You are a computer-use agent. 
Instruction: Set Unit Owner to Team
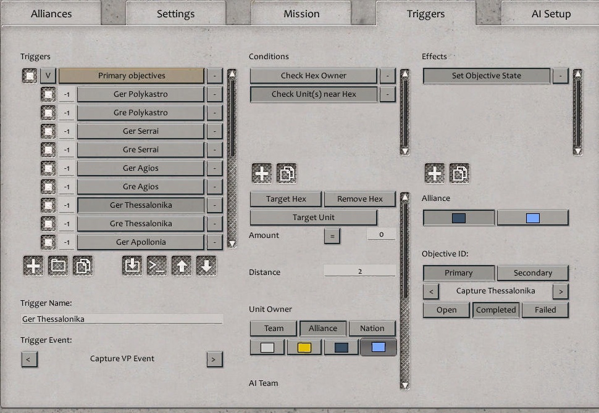coord(274,329)
